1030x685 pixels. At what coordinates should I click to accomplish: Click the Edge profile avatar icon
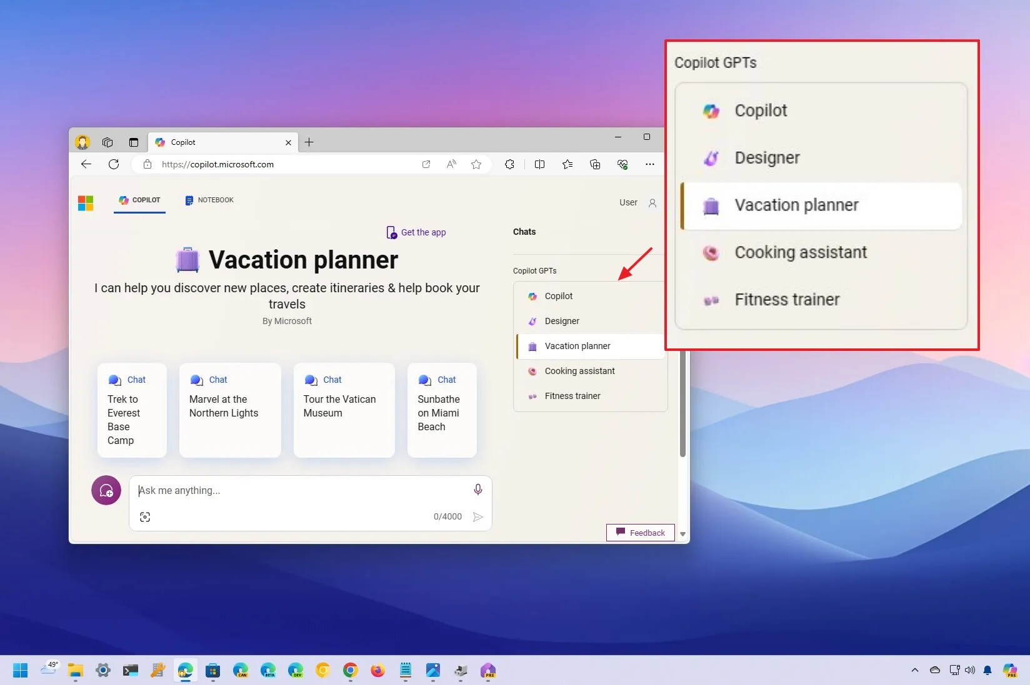click(x=82, y=142)
